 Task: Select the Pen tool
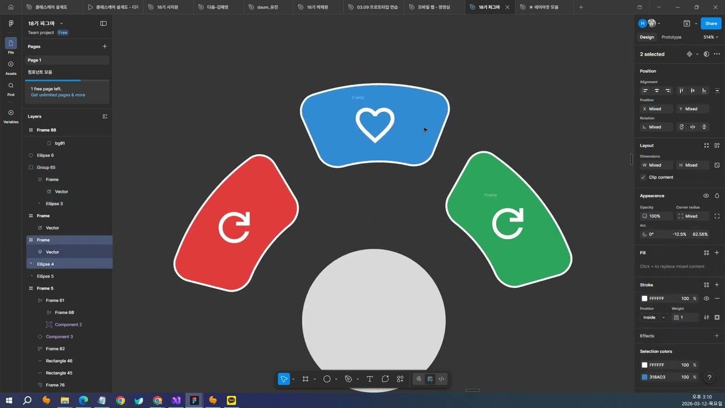348,379
